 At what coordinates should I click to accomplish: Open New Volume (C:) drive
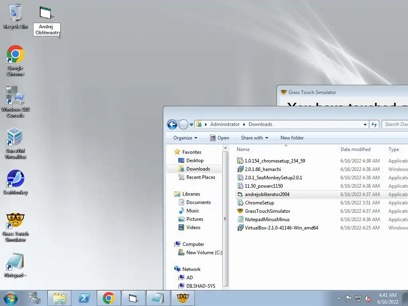(204, 252)
